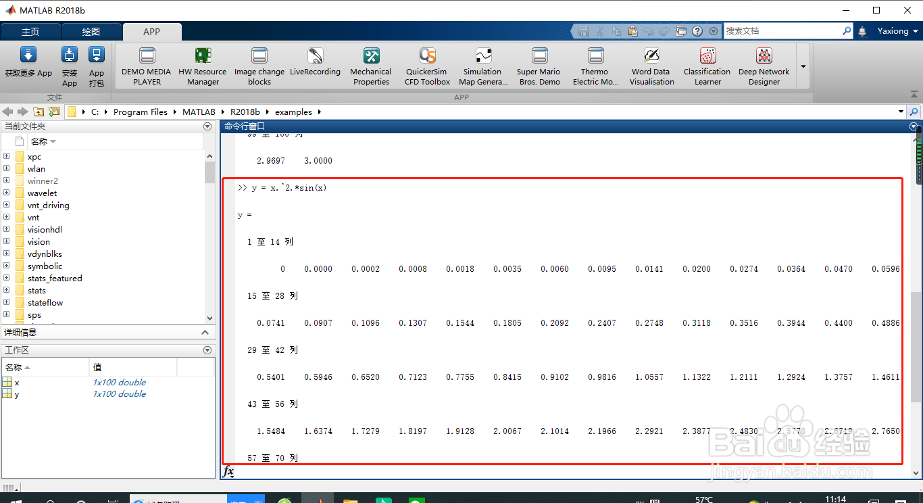This screenshot has height=503, width=923.
Task: Select the vision folder in the file list
Action: pos(39,241)
